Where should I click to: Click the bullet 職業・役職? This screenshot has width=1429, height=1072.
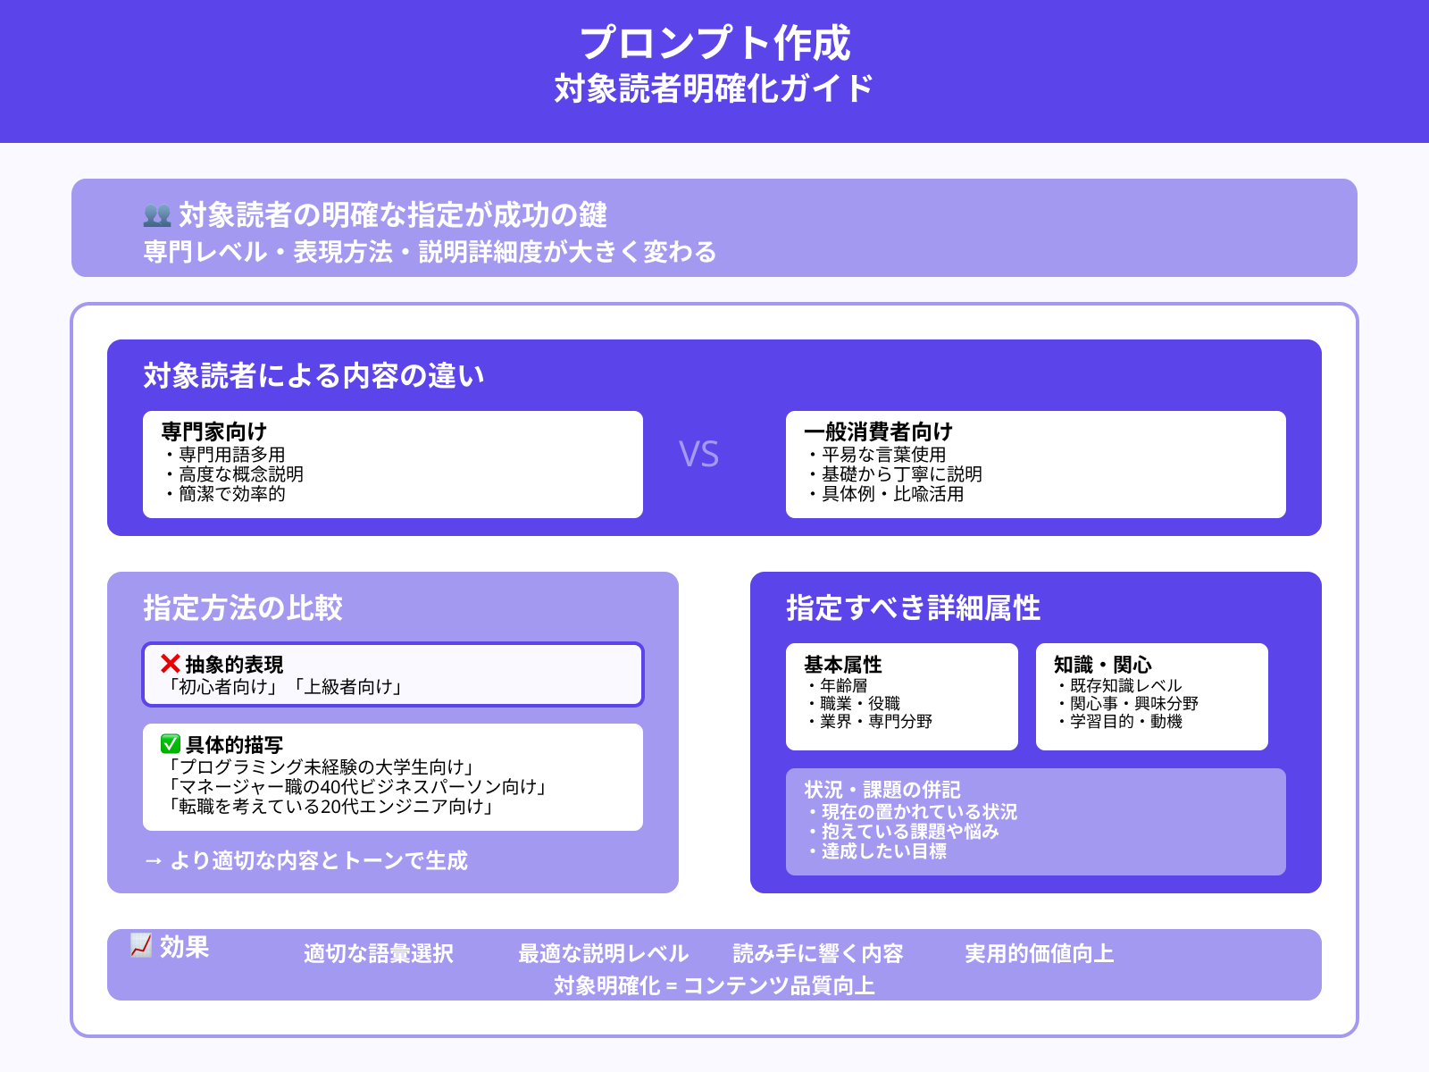pyautogui.click(x=852, y=704)
